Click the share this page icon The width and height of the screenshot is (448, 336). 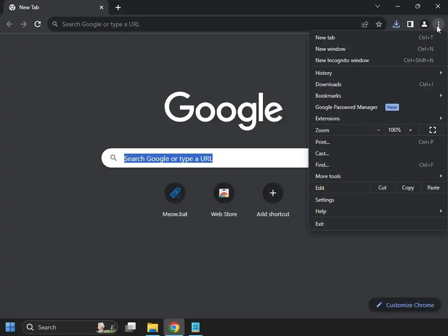365,24
